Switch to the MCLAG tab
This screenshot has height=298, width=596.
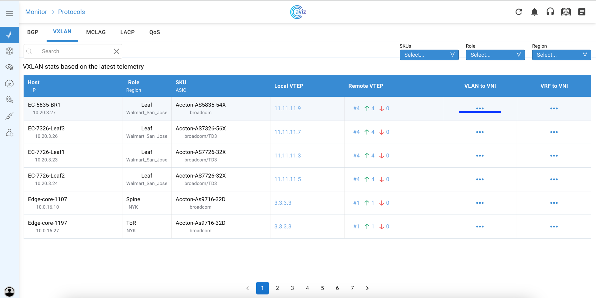96,32
